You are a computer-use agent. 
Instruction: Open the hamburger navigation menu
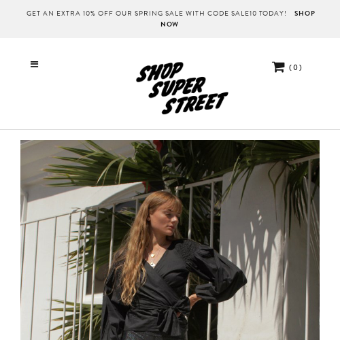click(34, 65)
